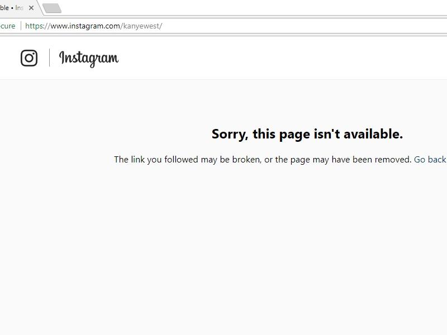The image size is (447, 335).
Task: Click the sentence starting 'The link you followed'
Action: pos(263,160)
